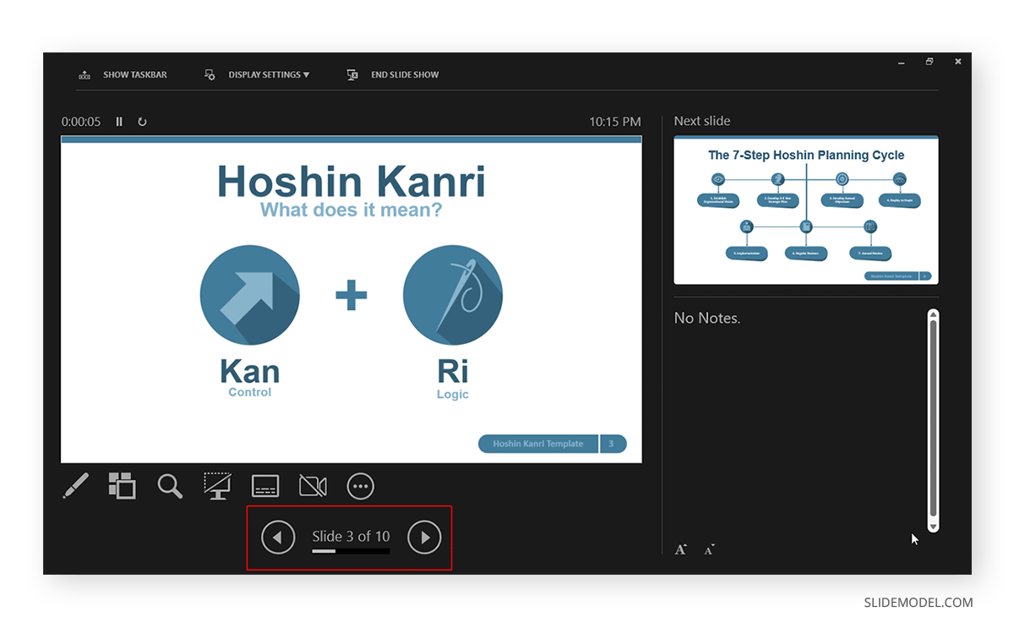Black or unblack the slide show

(x=217, y=486)
